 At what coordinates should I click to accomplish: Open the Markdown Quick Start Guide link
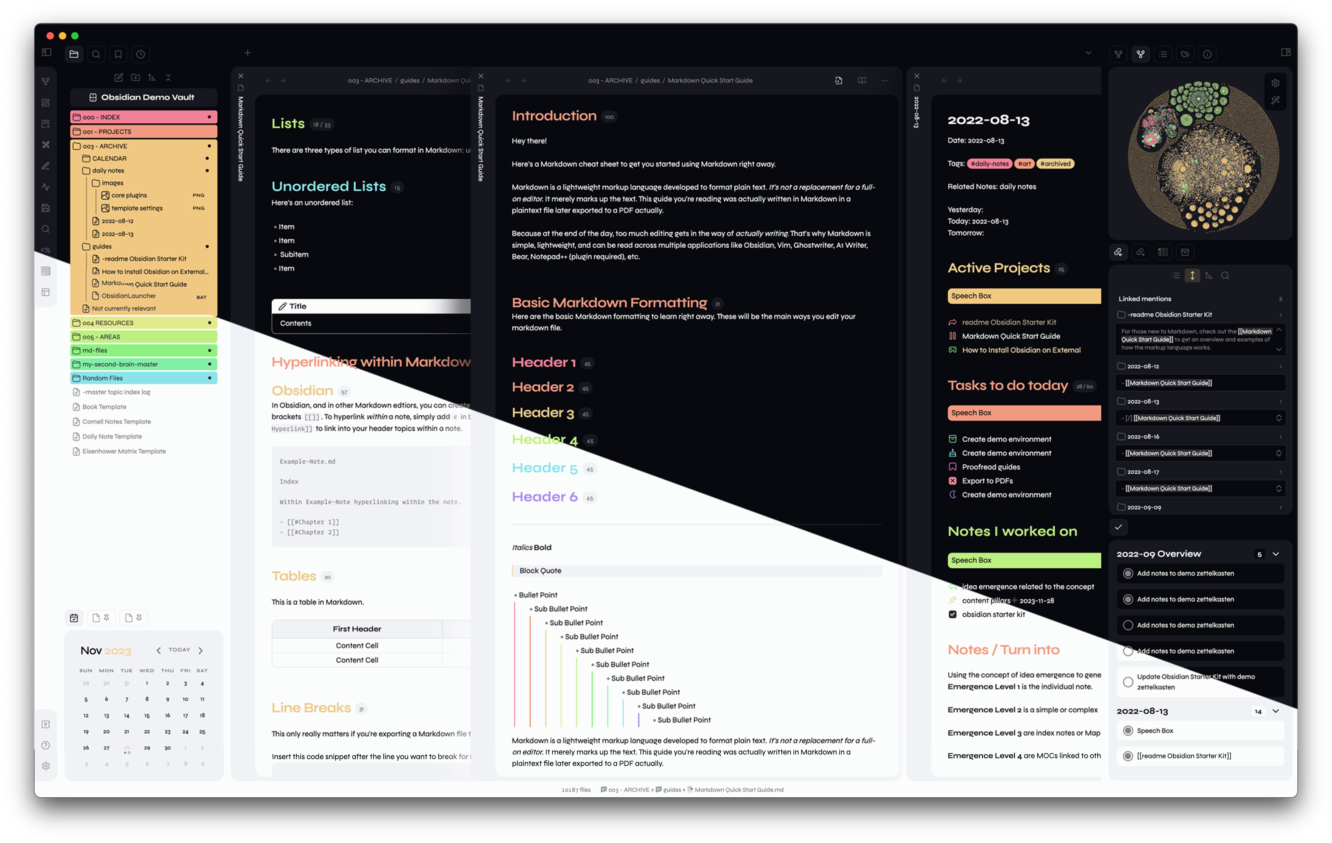point(1011,336)
